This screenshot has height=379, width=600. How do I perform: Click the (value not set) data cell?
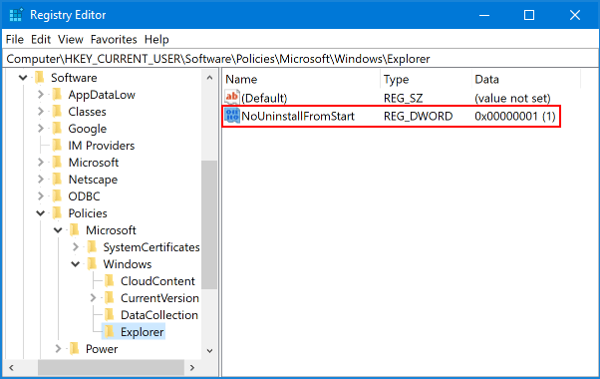(x=512, y=98)
